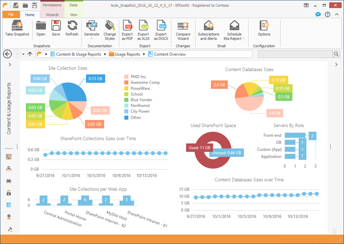
Task: Click the 5.6 GB database label
Action: [x=275, y=113]
